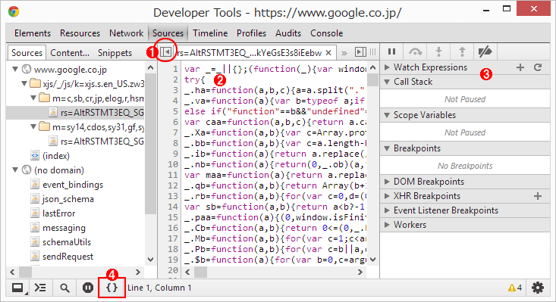Open the Profiles panel
The height and width of the screenshot is (302, 556).
(x=251, y=33)
